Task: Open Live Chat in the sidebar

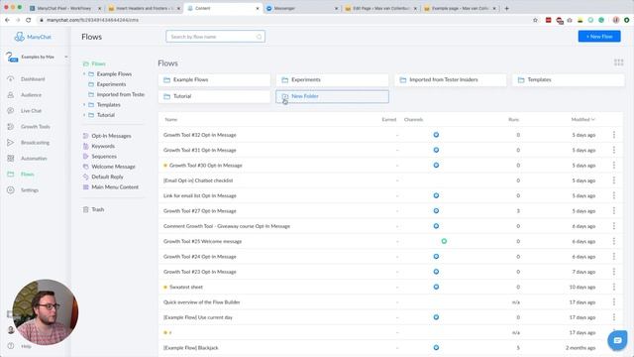Action: click(31, 111)
